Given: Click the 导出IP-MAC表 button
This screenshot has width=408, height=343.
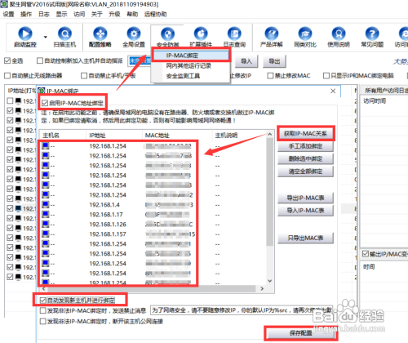Looking at the screenshot, I should point(305,198).
